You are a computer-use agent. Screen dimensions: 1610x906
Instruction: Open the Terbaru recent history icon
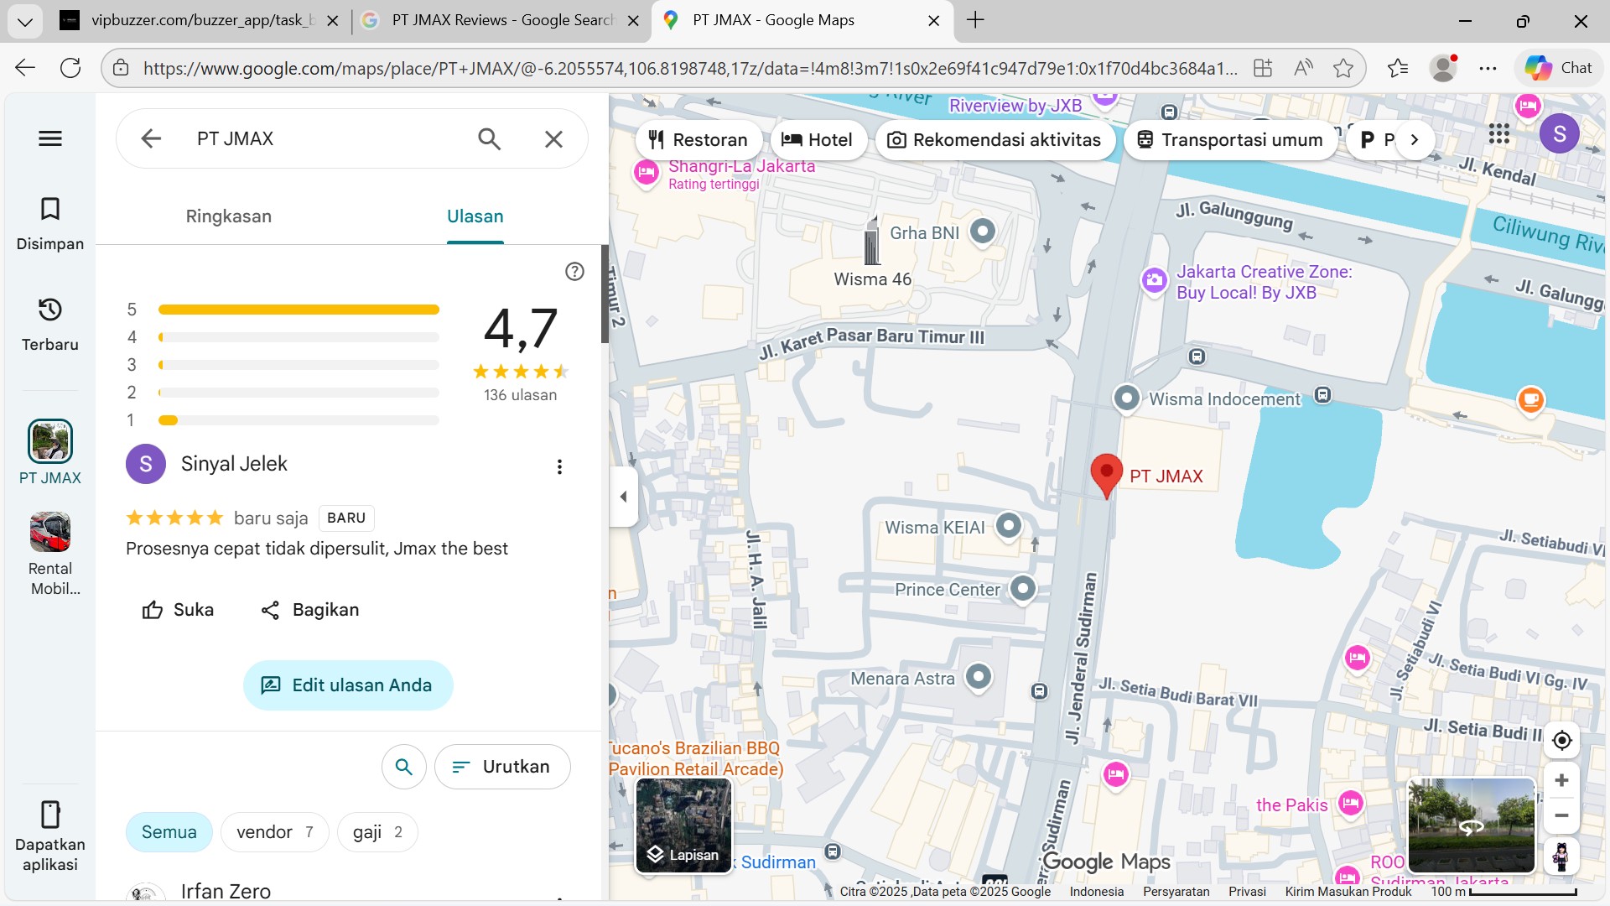click(x=50, y=323)
